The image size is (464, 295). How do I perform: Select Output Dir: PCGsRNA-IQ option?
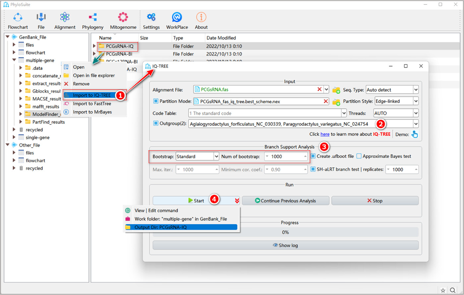pos(181,227)
